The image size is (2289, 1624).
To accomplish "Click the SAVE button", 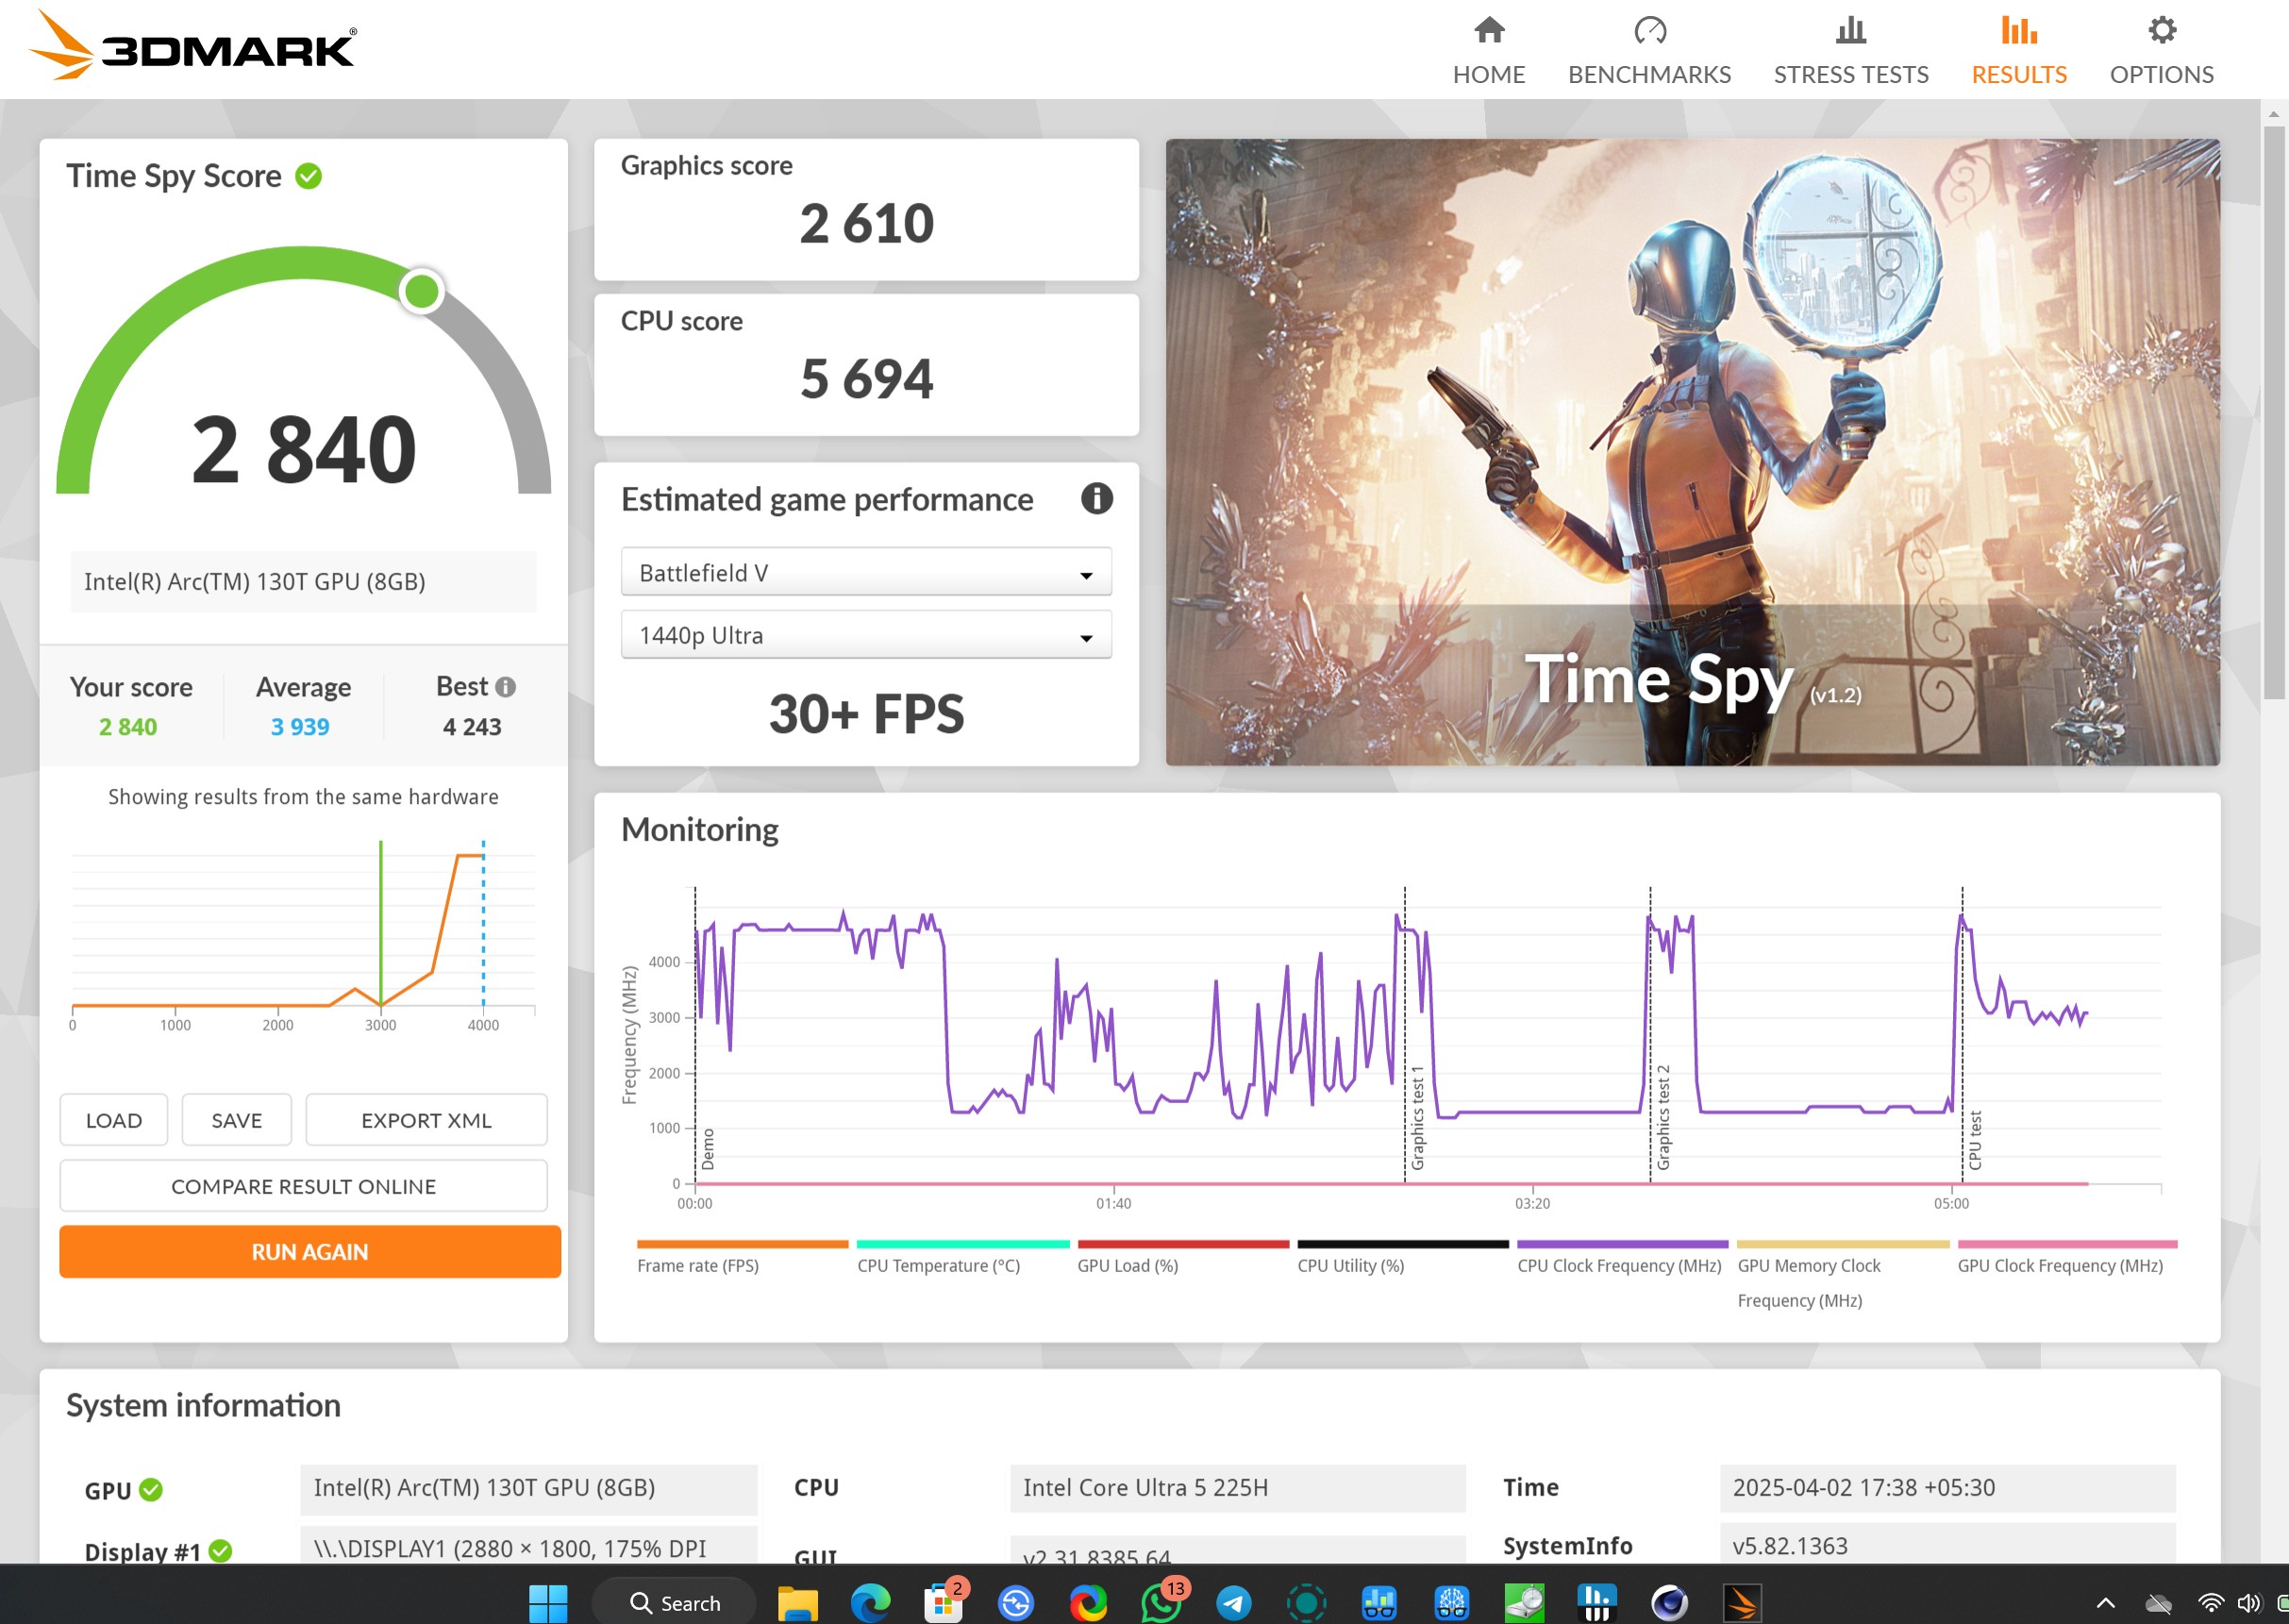I will pos(236,1120).
